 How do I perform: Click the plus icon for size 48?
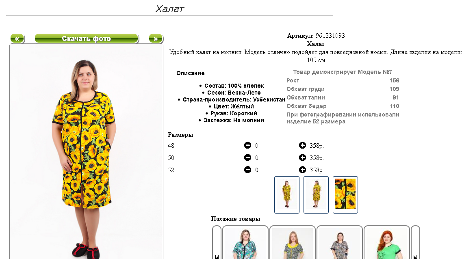302,145
